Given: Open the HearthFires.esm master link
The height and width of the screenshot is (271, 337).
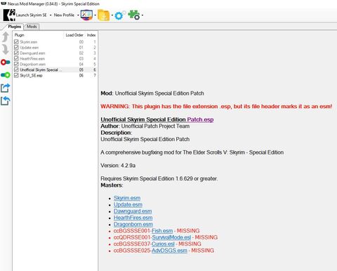Looking at the screenshot, I should click(133, 218).
